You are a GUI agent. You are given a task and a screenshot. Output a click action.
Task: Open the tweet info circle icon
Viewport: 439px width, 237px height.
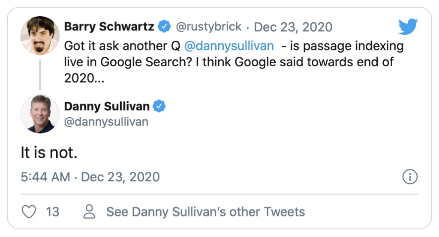[410, 177]
